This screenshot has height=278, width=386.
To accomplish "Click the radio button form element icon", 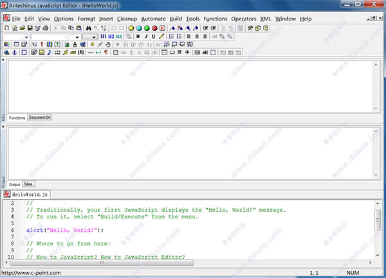I will (187, 52).
